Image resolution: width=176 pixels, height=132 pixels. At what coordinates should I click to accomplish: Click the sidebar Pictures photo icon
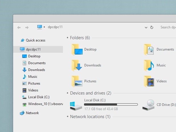24,83
